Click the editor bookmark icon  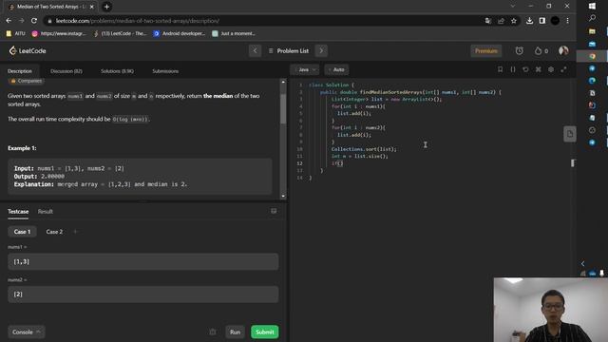[x=501, y=69]
